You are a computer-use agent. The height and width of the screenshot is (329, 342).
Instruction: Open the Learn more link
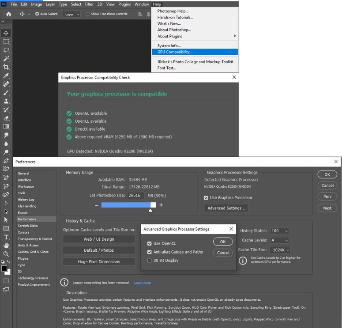[143, 283]
